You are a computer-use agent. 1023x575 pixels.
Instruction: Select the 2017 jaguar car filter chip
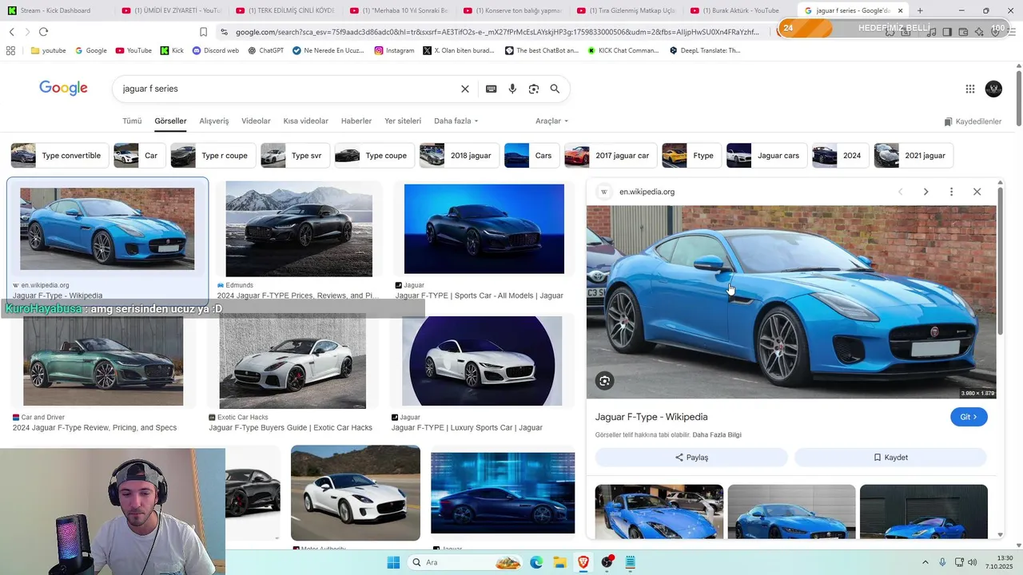pos(611,156)
